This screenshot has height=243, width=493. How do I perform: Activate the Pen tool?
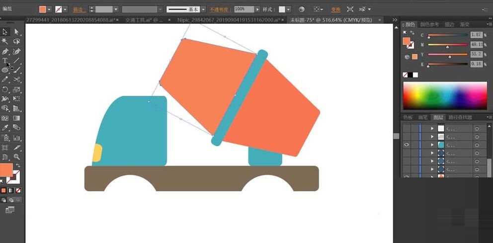[5, 51]
